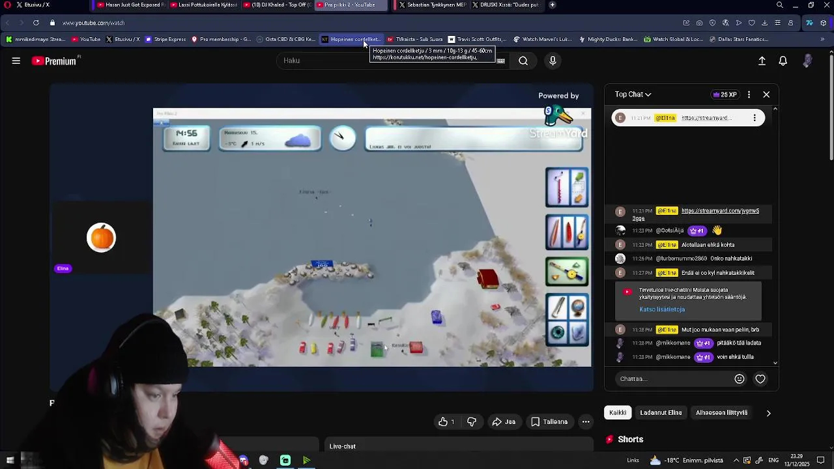Open the browser search tabs magnifier icon

(x=780, y=5)
